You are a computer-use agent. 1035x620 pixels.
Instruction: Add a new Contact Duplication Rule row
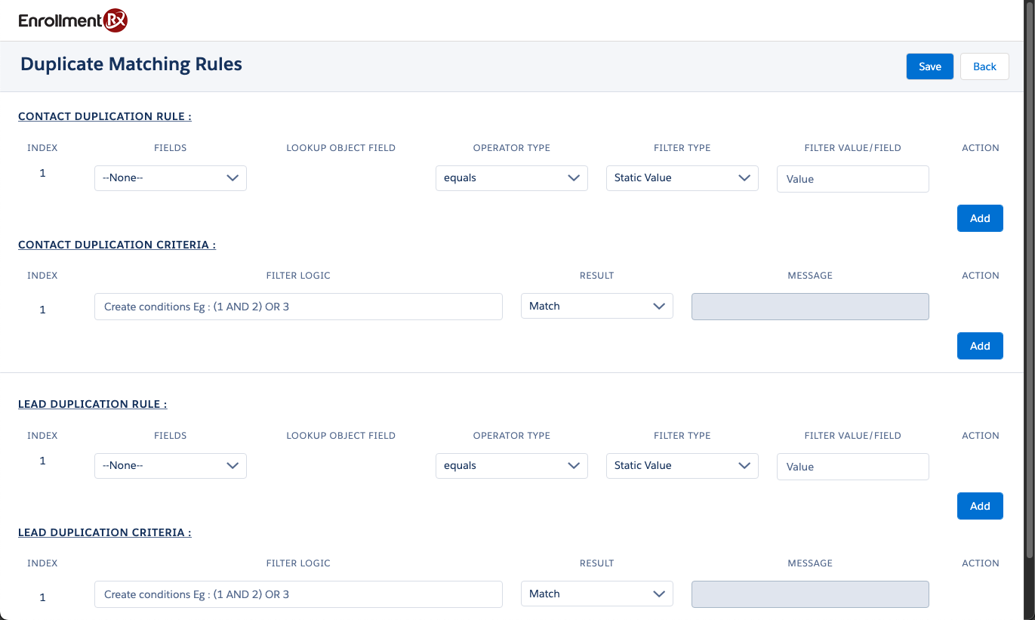pos(979,218)
